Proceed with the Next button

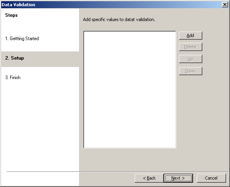178,178
